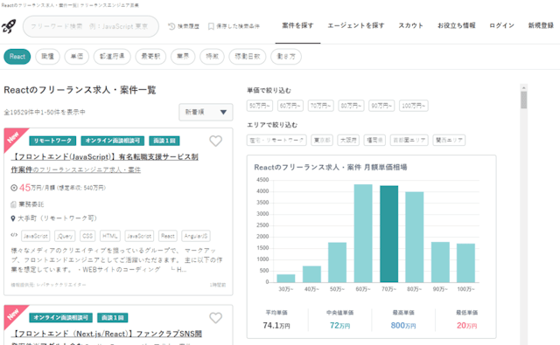
Task: Expand the 稼働日数 filter pill
Action: click(x=248, y=57)
